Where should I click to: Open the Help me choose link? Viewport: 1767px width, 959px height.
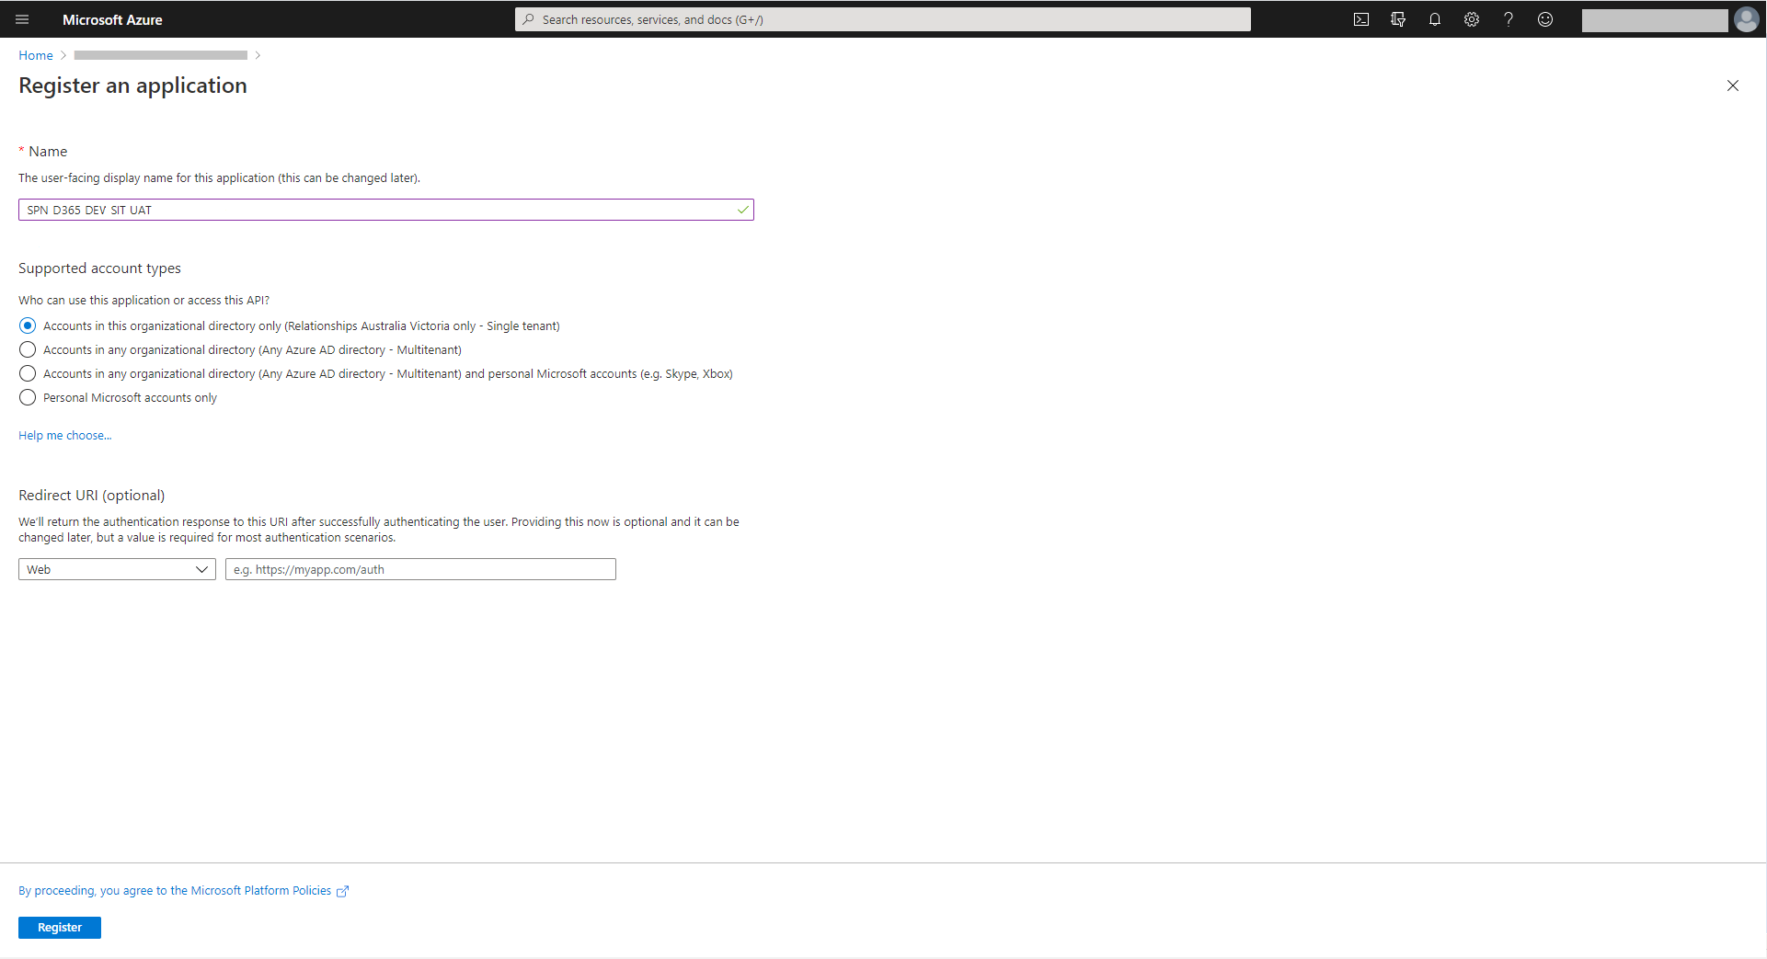tap(64, 436)
